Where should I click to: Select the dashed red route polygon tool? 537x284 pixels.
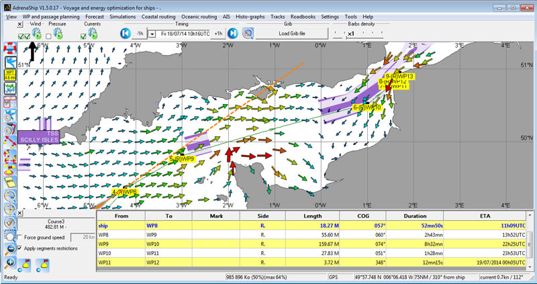[x=10, y=155]
